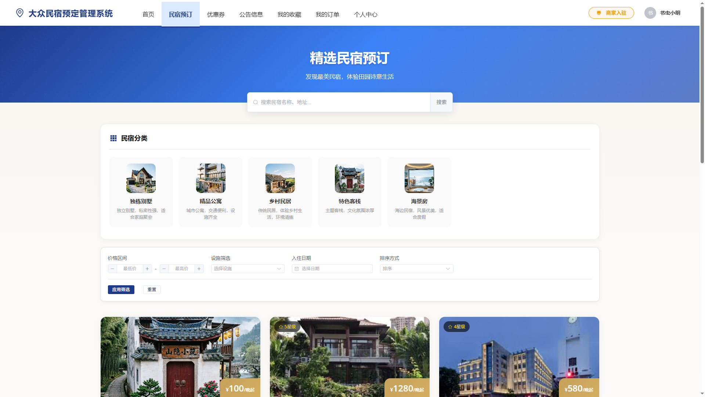The width and height of the screenshot is (705, 397).
Task: Click the 重置 button
Action: (152, 290)
